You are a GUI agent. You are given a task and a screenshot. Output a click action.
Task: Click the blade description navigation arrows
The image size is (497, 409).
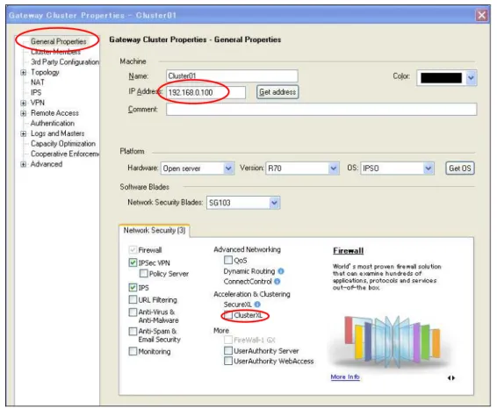(x=451, y=377)
